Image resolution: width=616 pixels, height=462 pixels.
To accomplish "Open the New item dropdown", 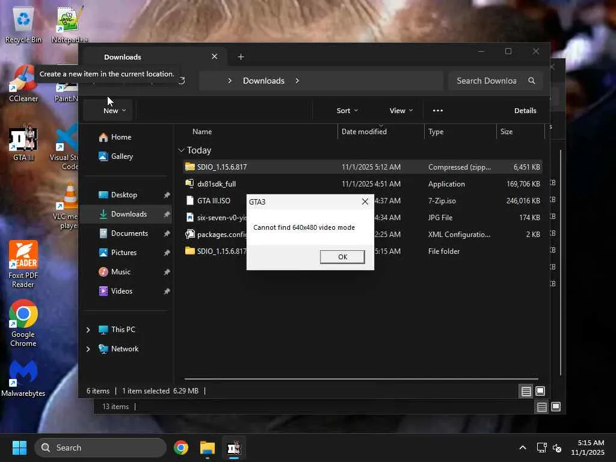I will click(x=114, y=111).
